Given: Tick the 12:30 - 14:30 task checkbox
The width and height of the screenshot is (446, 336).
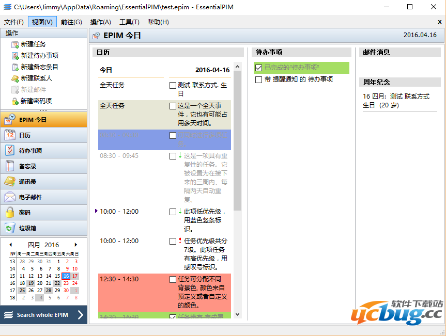Looking at the screenshot, I should [173, 279].
